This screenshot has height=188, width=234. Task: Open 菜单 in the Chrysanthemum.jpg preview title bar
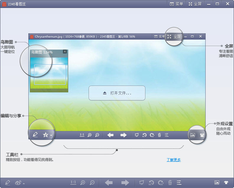click(159, 37)
